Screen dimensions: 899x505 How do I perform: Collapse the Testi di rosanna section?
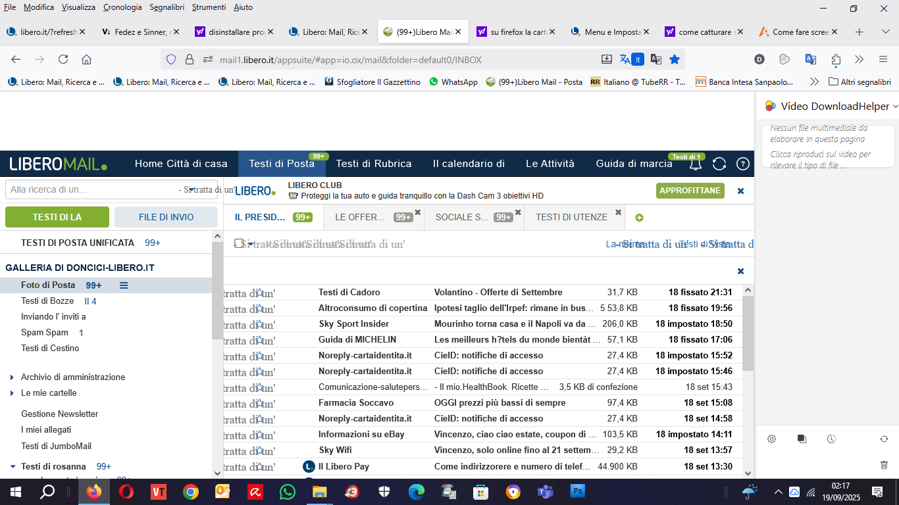13,467
